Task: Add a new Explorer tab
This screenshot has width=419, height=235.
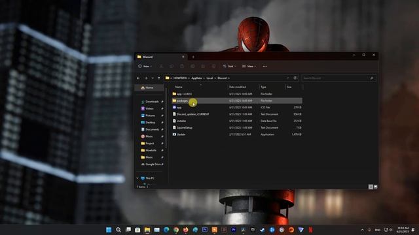Action: click(x=193, y=57)
